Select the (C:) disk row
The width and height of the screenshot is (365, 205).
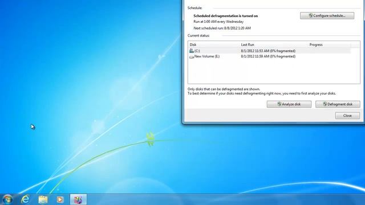(x=270, y=51)
